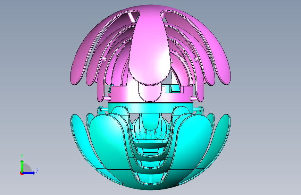Click the blue Z axis arrow of triad
The width and height of the screenshot is (301, 195).
pyautogui.click(x=29, y=173)
